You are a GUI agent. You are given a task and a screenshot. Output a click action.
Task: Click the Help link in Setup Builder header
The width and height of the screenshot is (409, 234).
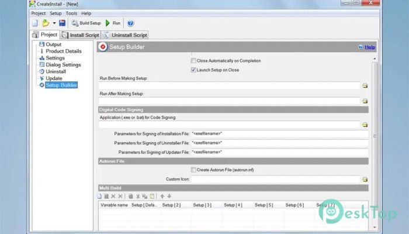[x=370, y=47]
